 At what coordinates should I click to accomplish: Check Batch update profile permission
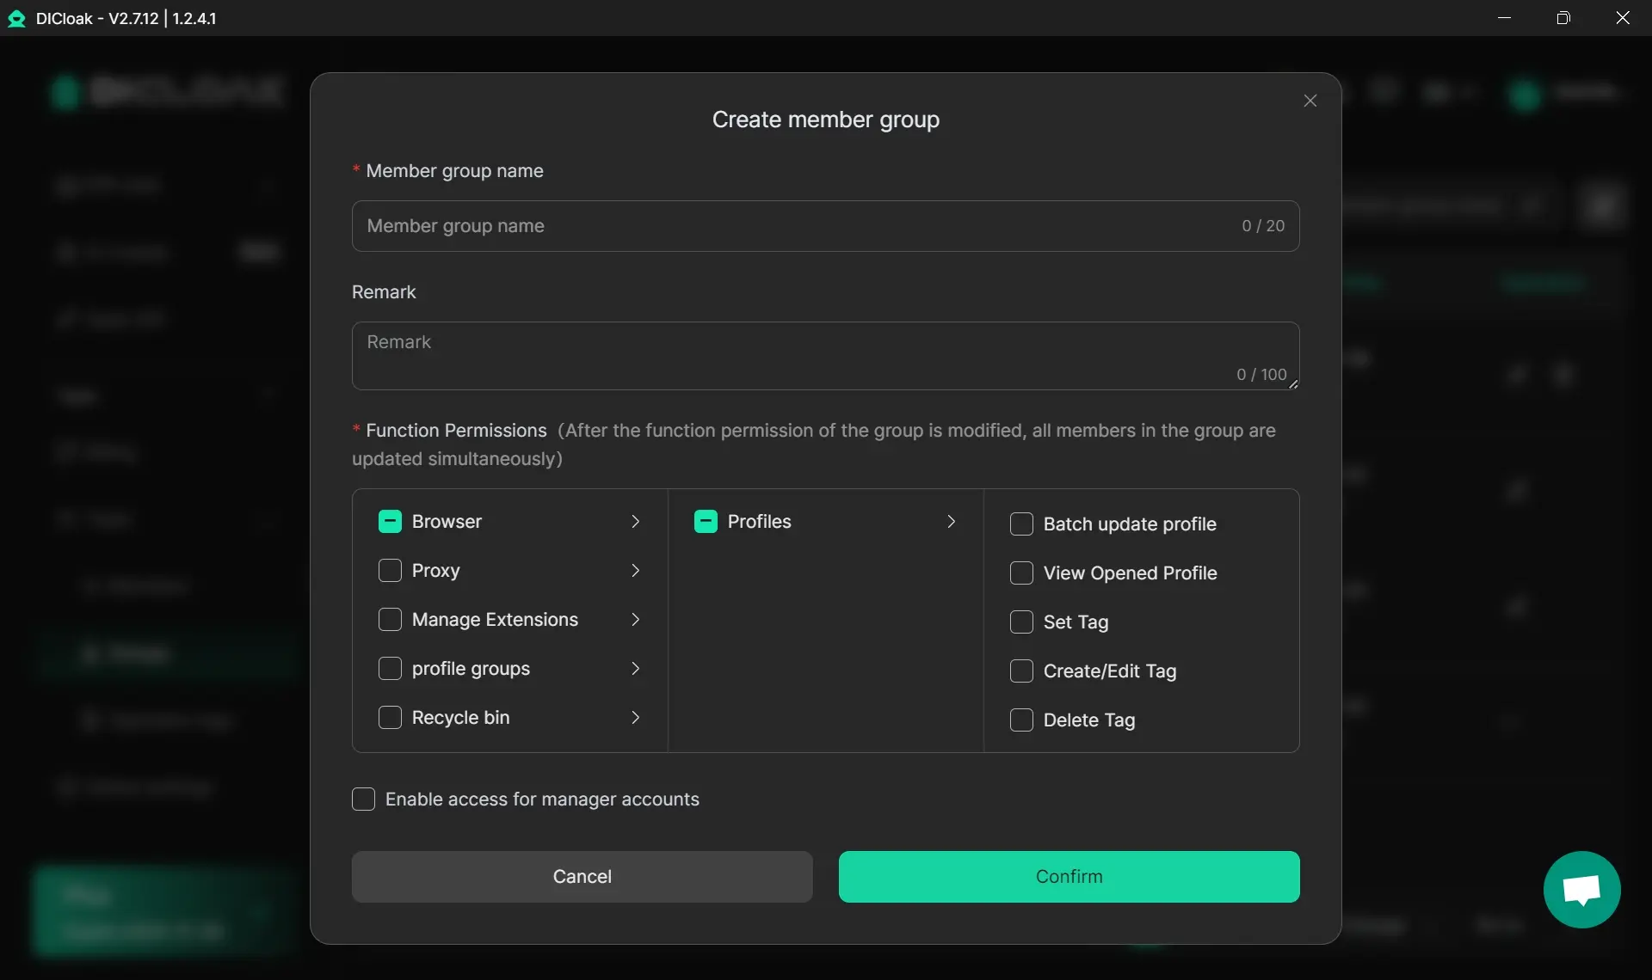1021,524
